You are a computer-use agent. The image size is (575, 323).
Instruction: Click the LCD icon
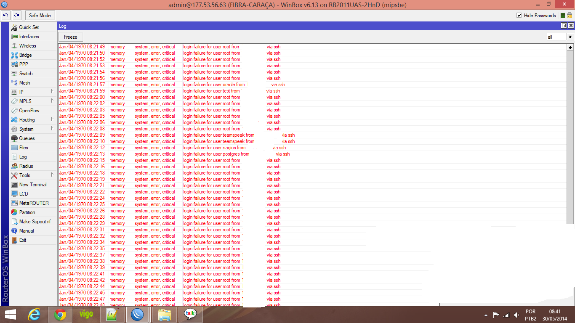(14, 194)
